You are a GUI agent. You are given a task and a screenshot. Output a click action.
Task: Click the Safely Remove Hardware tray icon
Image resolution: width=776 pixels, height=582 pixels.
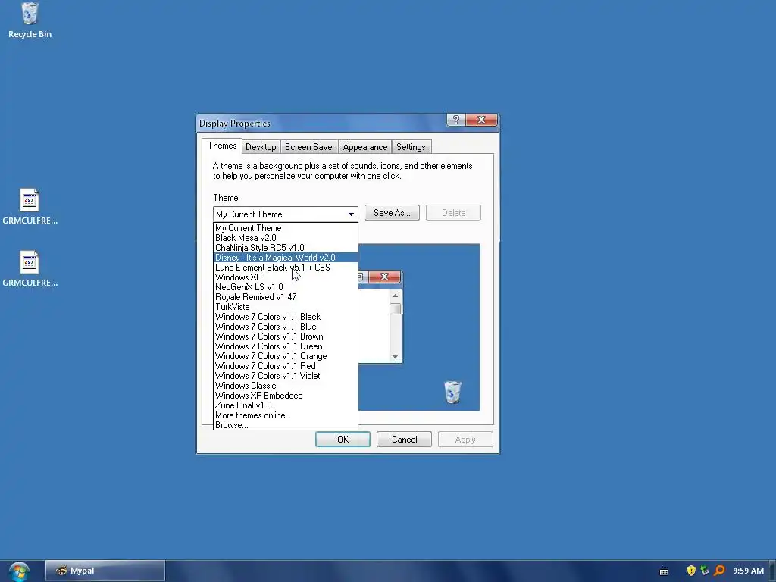pos(705,571)
